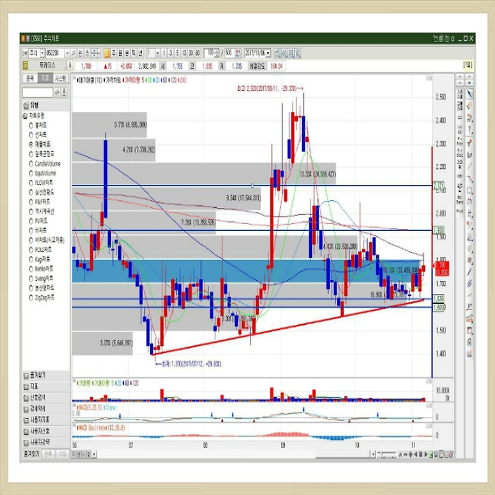Click the up/down stepper beside code field

[x=95, y=53]
